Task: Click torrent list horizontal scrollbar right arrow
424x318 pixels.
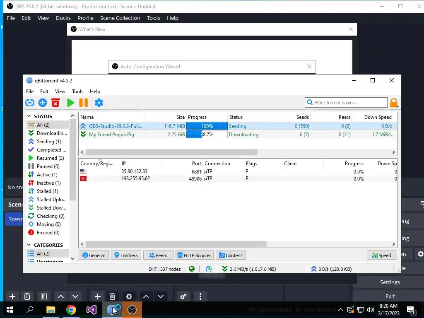Action: [x=394, y=152]
